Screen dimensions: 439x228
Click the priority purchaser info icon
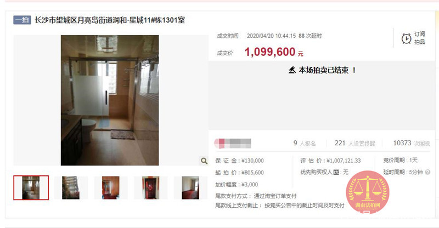tap(336, 172)
